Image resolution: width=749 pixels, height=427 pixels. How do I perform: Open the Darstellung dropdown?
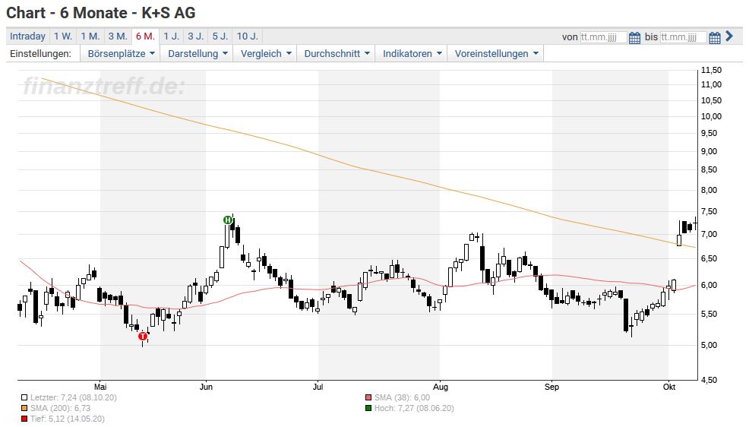pyautogui.click(x=198, y=53)
